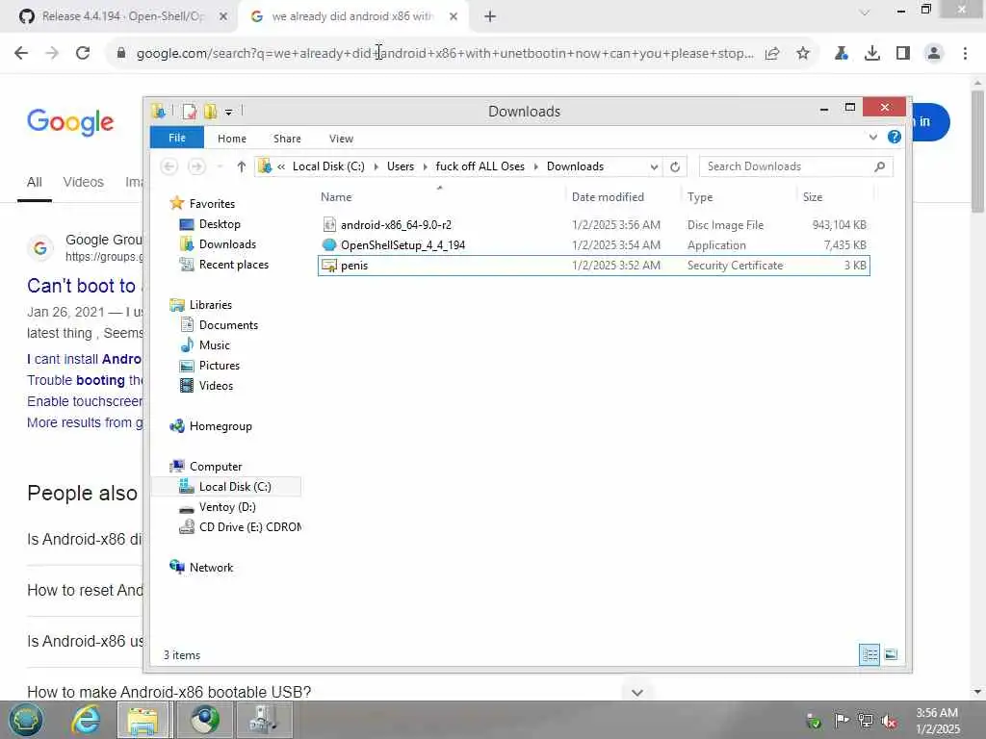
Task: Open File Explorer taskbar button
Action: (x=143, y=720)
